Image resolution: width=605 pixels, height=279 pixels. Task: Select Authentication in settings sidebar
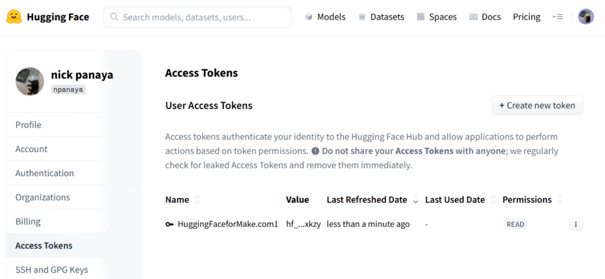point(45,173)
